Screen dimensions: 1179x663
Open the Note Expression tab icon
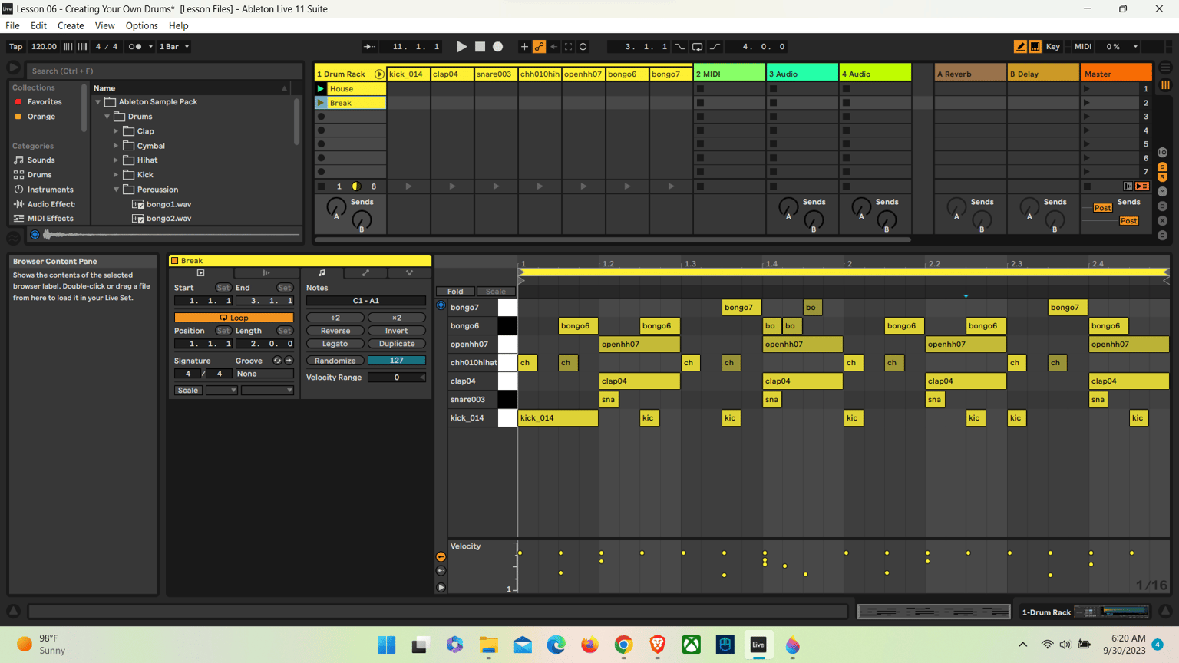pyautogui.click(x=409, y=273)
